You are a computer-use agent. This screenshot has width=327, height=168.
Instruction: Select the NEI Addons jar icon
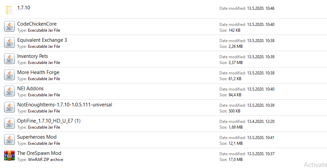(x=9, y=91)
